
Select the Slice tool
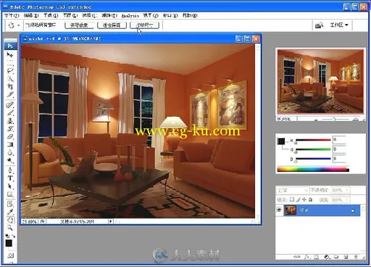click(x=10, y=94)
